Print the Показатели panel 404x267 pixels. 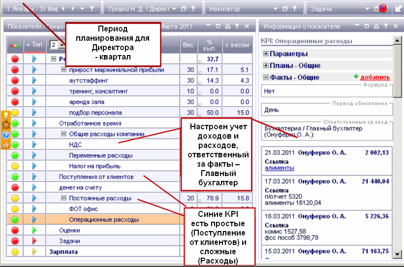tap(227, 26)
